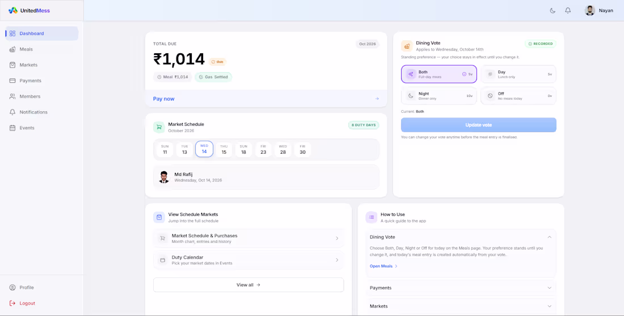Viewport: 624px width, 316px height.
Task: Click the Meal ₹1,014 chip
Action: point(172,77)
